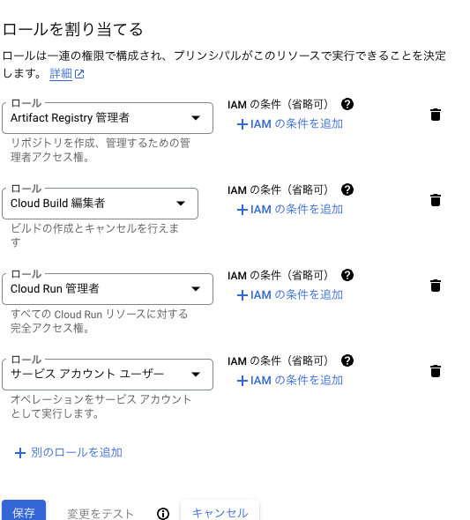Viewport: 470px width, 520px height.
Task: Expand the サービス アカウント ユーザー role dropdown
Action: (x=108, y=375)
